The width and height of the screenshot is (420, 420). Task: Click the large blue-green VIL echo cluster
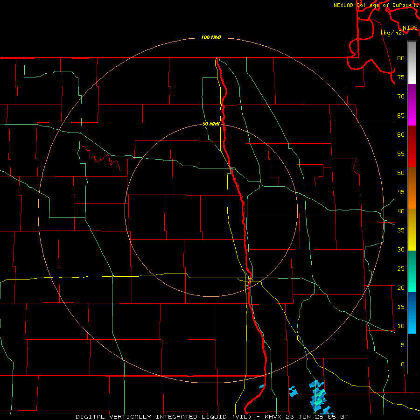[318, 395]
